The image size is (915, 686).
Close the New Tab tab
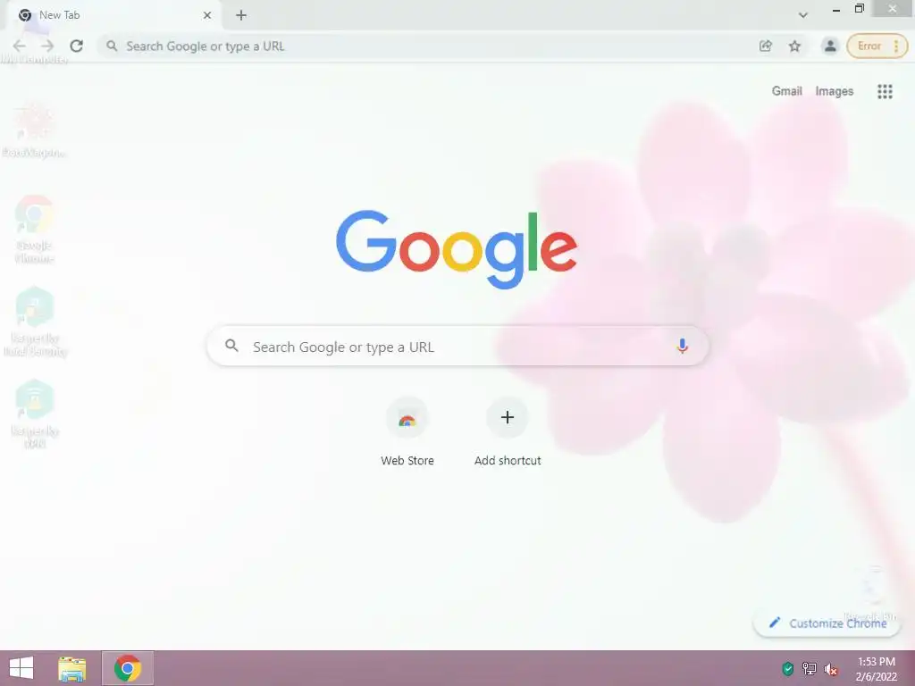[x=207, y=15]
